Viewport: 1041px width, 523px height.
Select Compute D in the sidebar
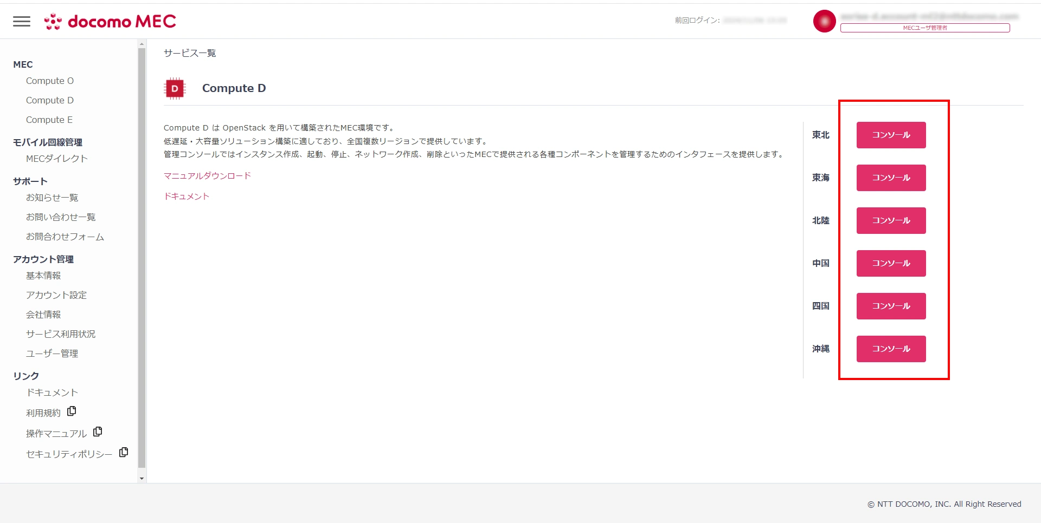pyautogui.click(x=50, y=100)
